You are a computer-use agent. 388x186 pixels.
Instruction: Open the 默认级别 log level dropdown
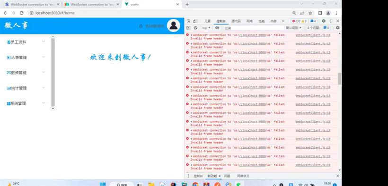(x=294, y=28)
